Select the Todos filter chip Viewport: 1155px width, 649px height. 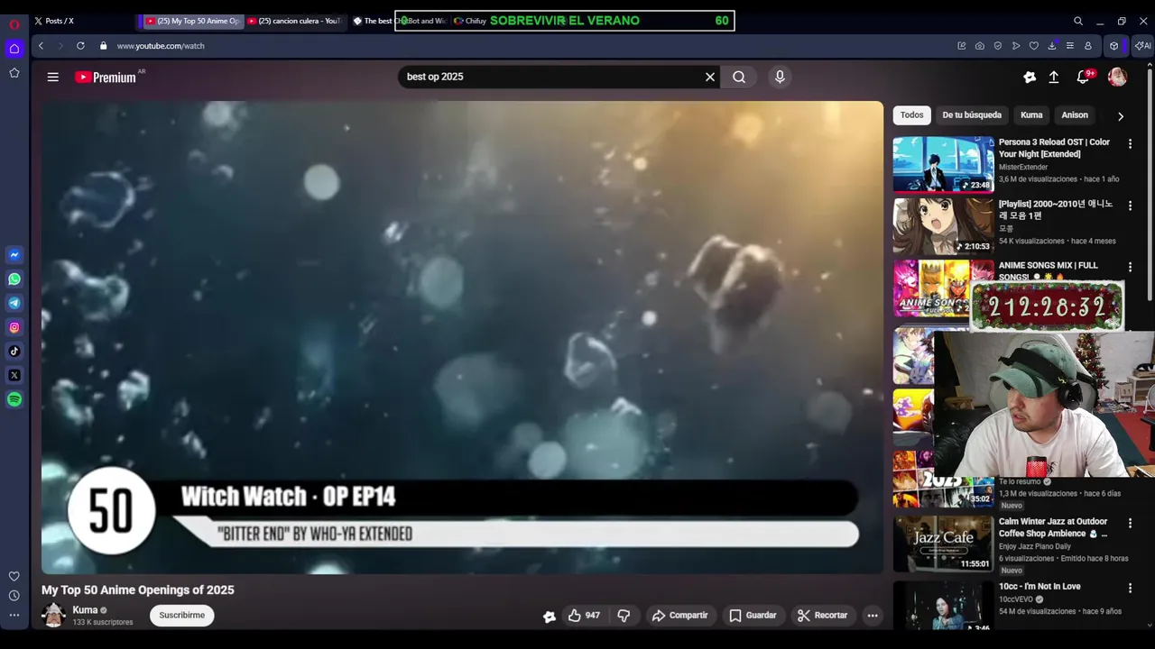(912, 115)
